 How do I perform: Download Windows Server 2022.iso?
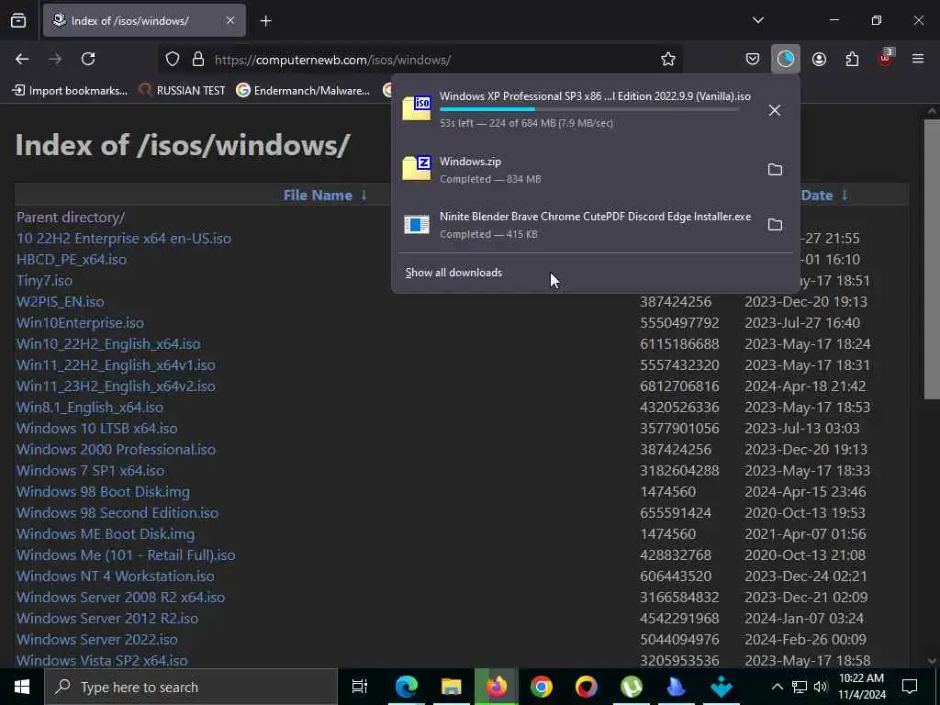pyautogui.click(x=96, y=639)
